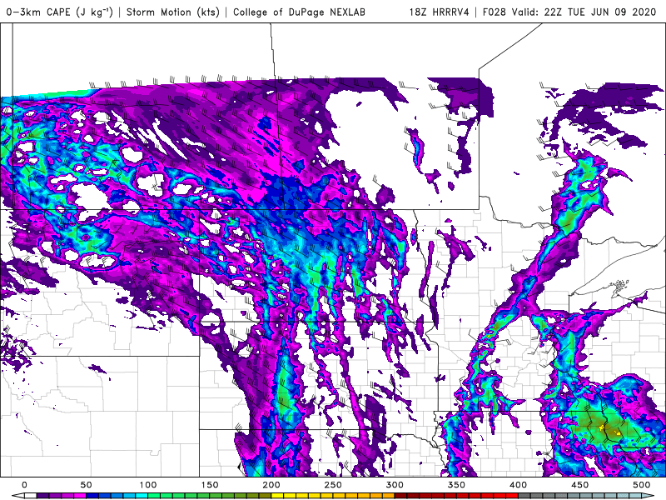Click the colorbar label '300'
666x500 pixels.
coord(395,485)
